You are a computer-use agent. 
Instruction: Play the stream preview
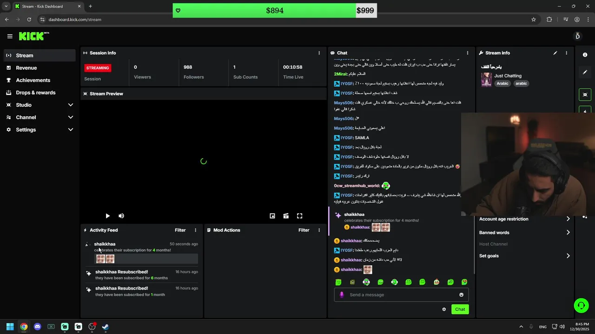107,216
